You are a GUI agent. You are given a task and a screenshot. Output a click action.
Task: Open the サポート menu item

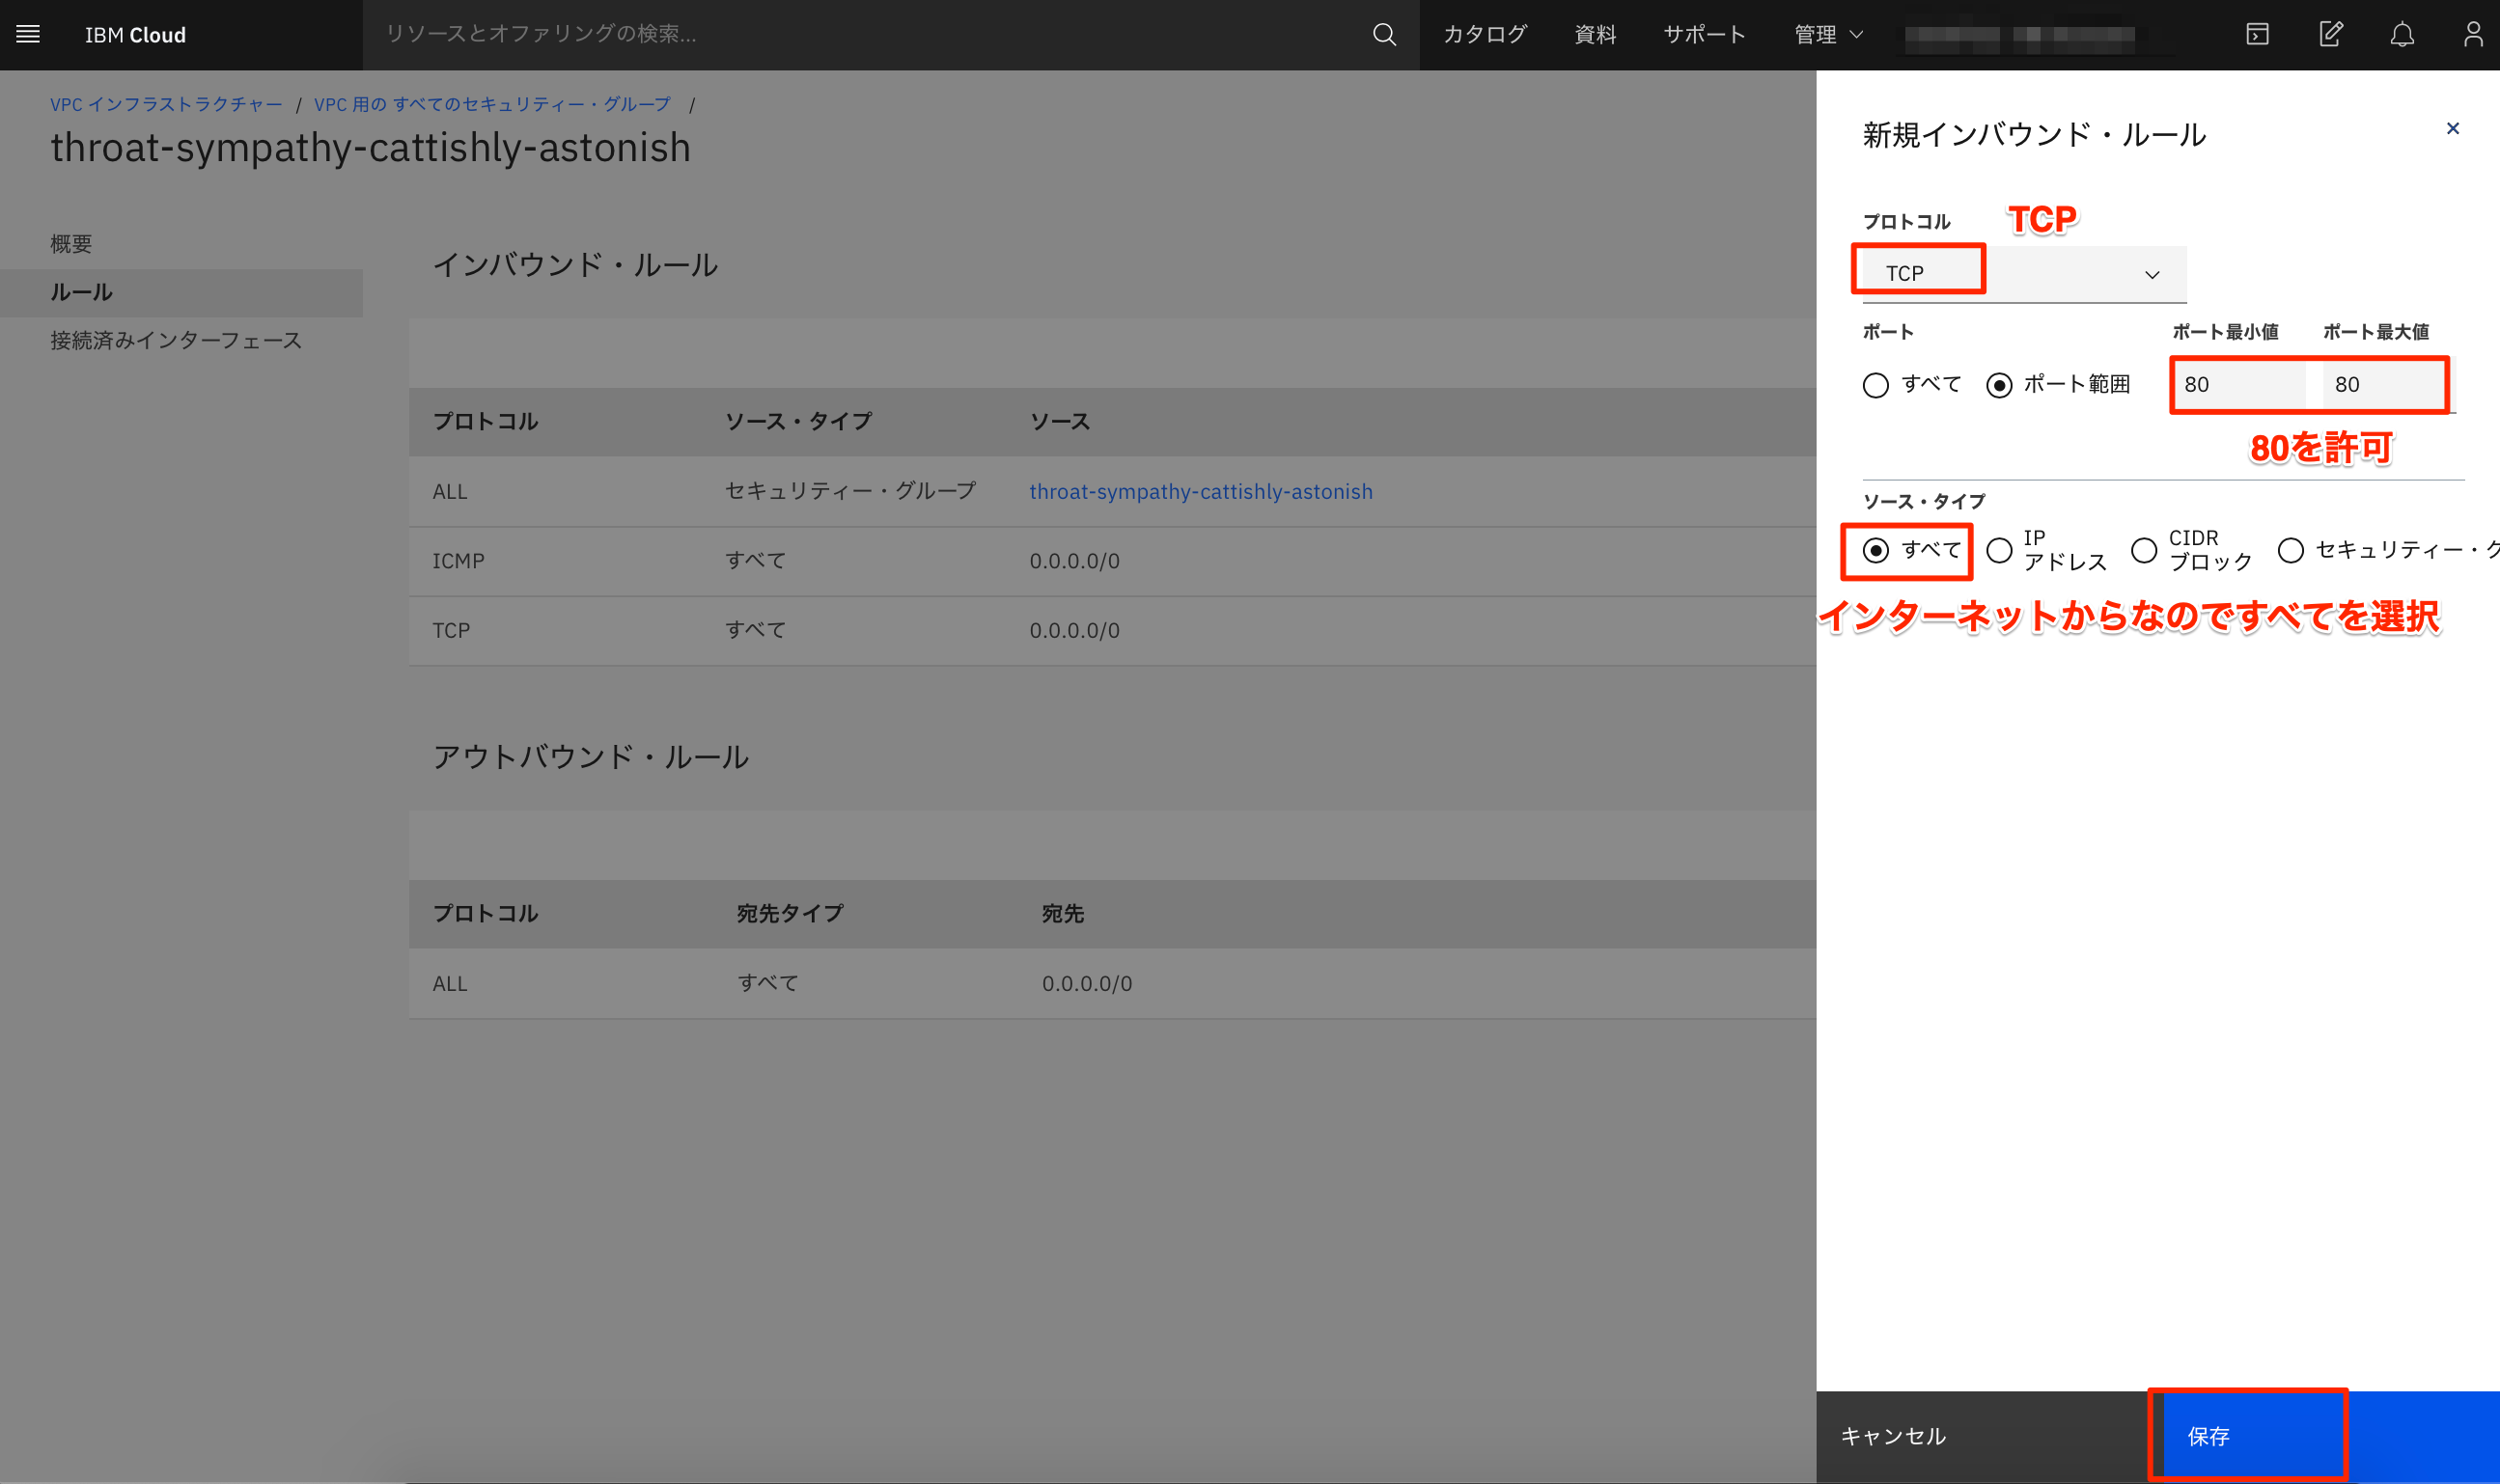1704,35
